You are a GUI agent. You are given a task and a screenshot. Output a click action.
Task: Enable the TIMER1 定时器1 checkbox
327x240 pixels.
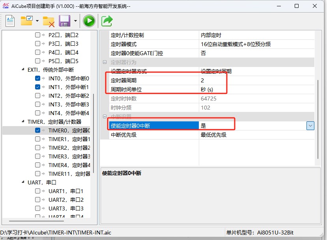coord(37,139)
